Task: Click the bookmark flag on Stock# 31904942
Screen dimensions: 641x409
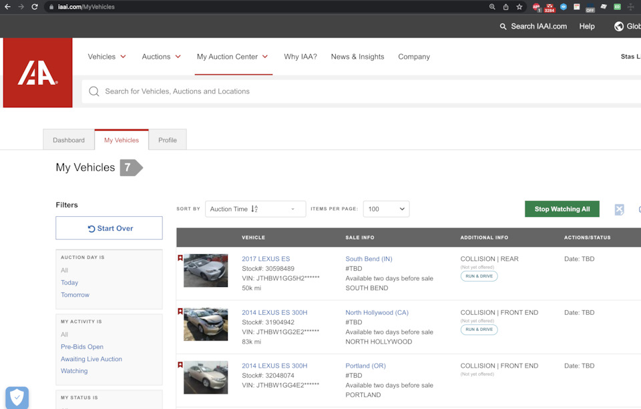Action: pyautogui.click(x=180, y=312)
